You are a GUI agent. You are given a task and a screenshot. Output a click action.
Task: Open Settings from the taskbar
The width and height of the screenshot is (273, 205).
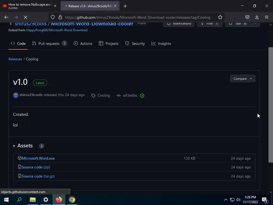coord(46,200)
